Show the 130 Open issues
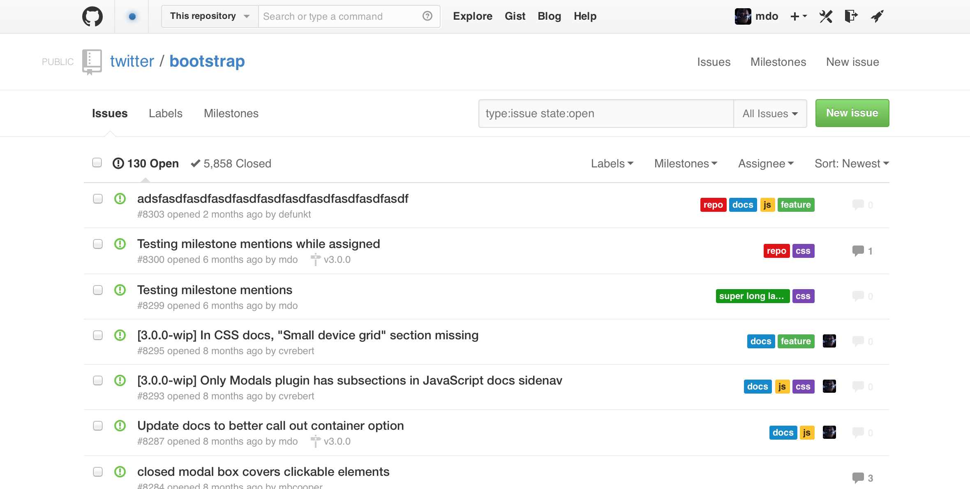Viewport: 970px width, 489px height. click(x=145, y=164)
